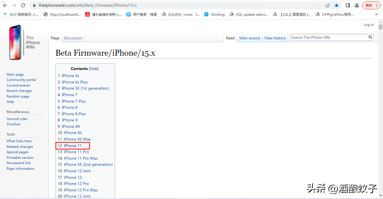Open Special pages link
This screenshot has width=383, height=199.
coord(18,152)
